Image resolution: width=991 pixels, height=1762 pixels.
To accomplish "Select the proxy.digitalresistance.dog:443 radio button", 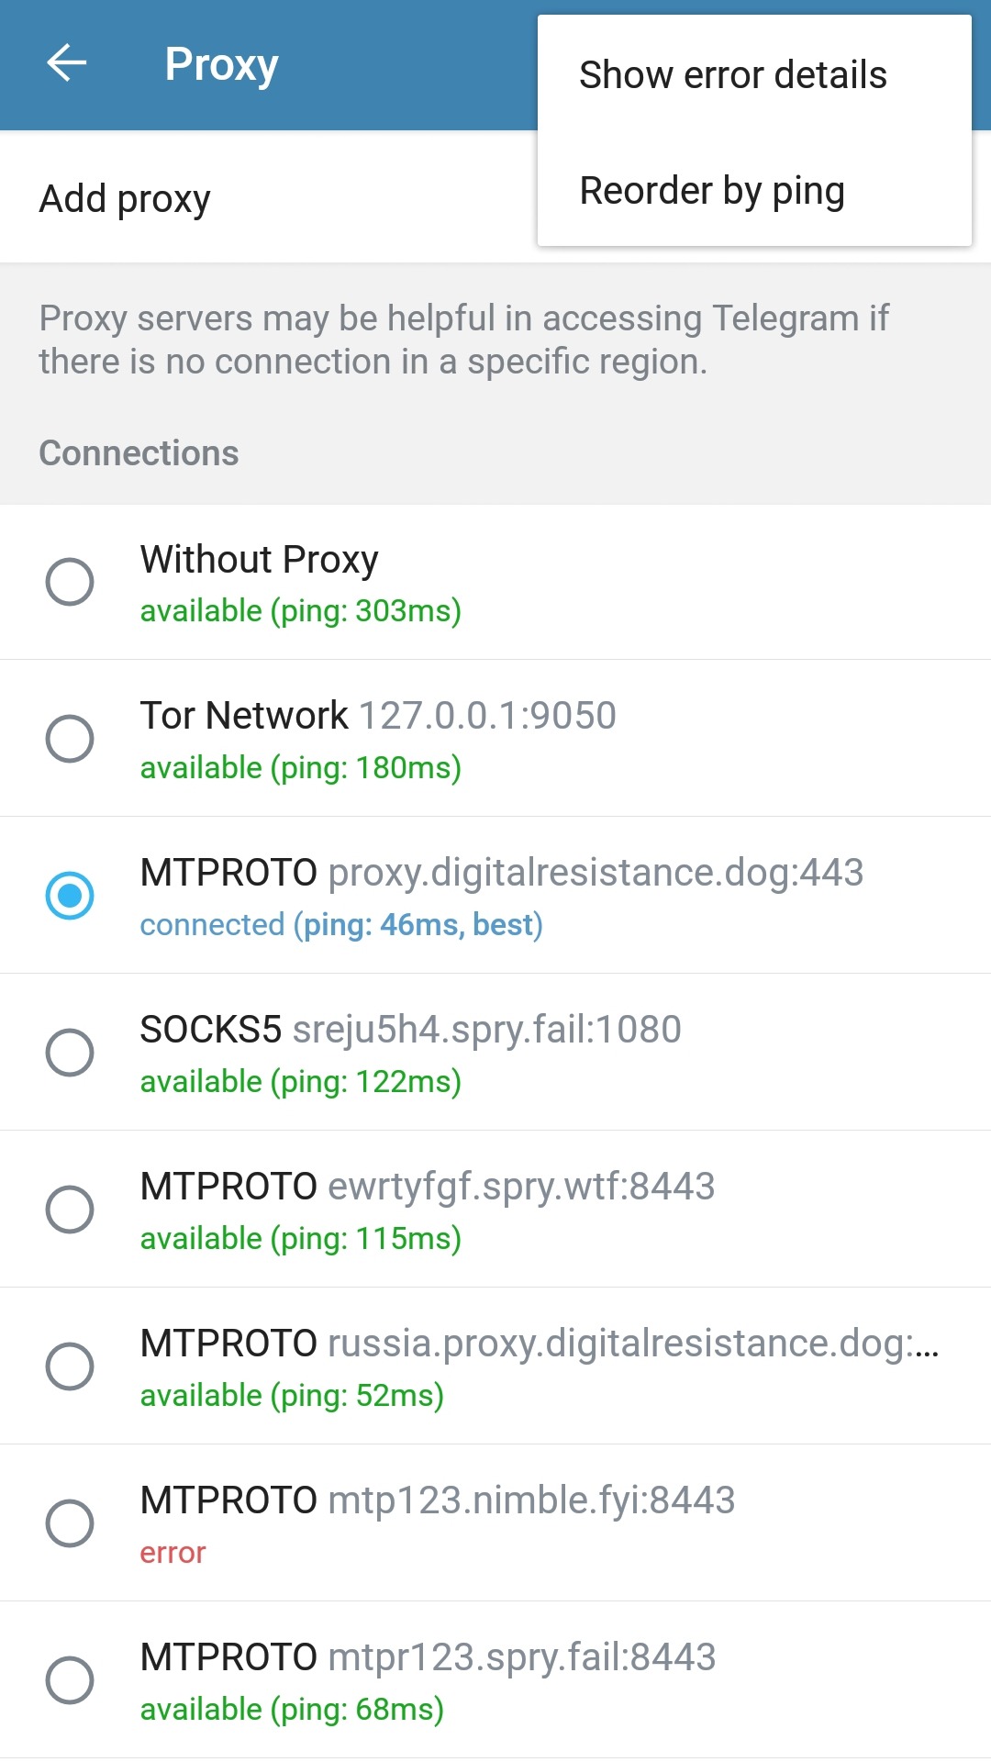I will click(70, 896).
